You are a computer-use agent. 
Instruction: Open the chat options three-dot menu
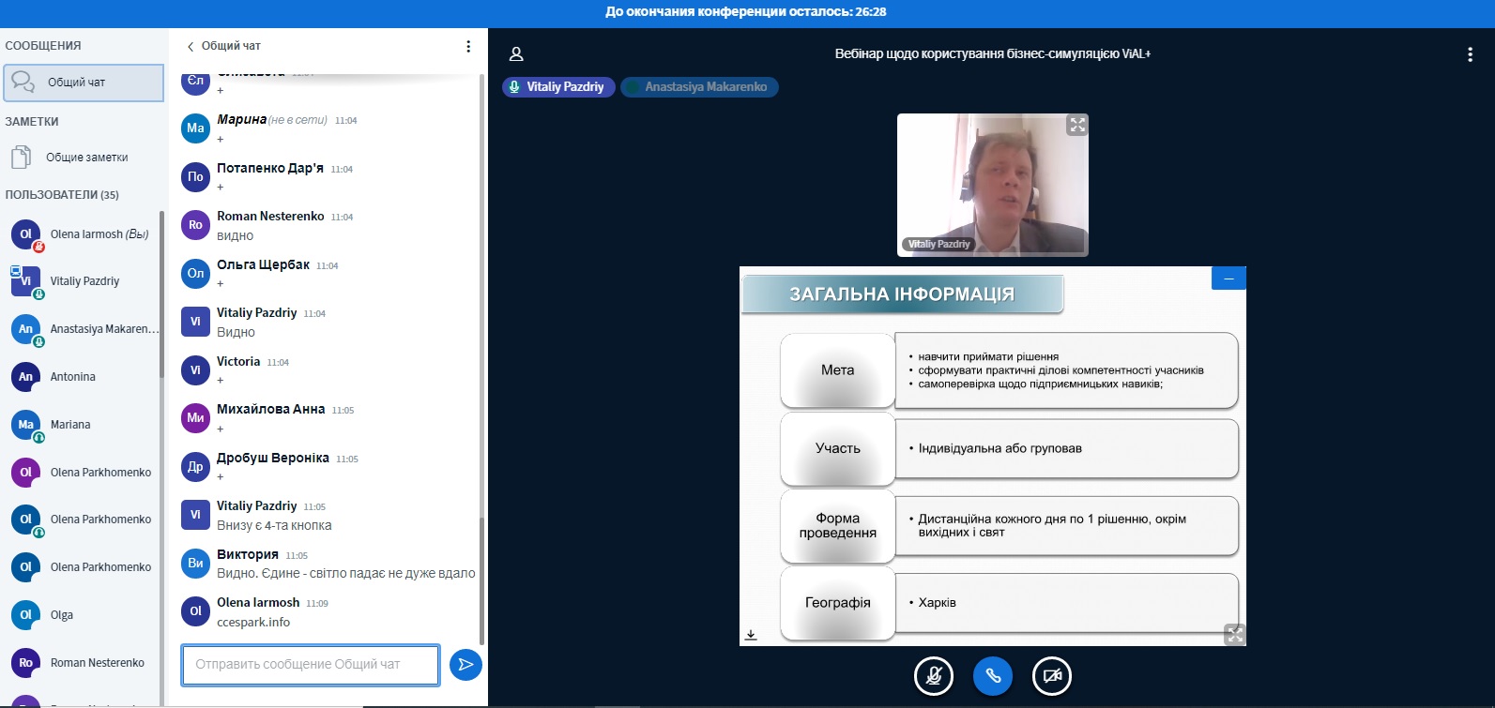pos(468,46)
